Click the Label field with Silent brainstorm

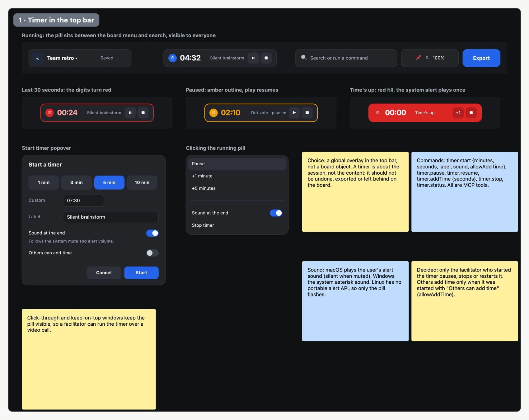click(x=110, y=217)
